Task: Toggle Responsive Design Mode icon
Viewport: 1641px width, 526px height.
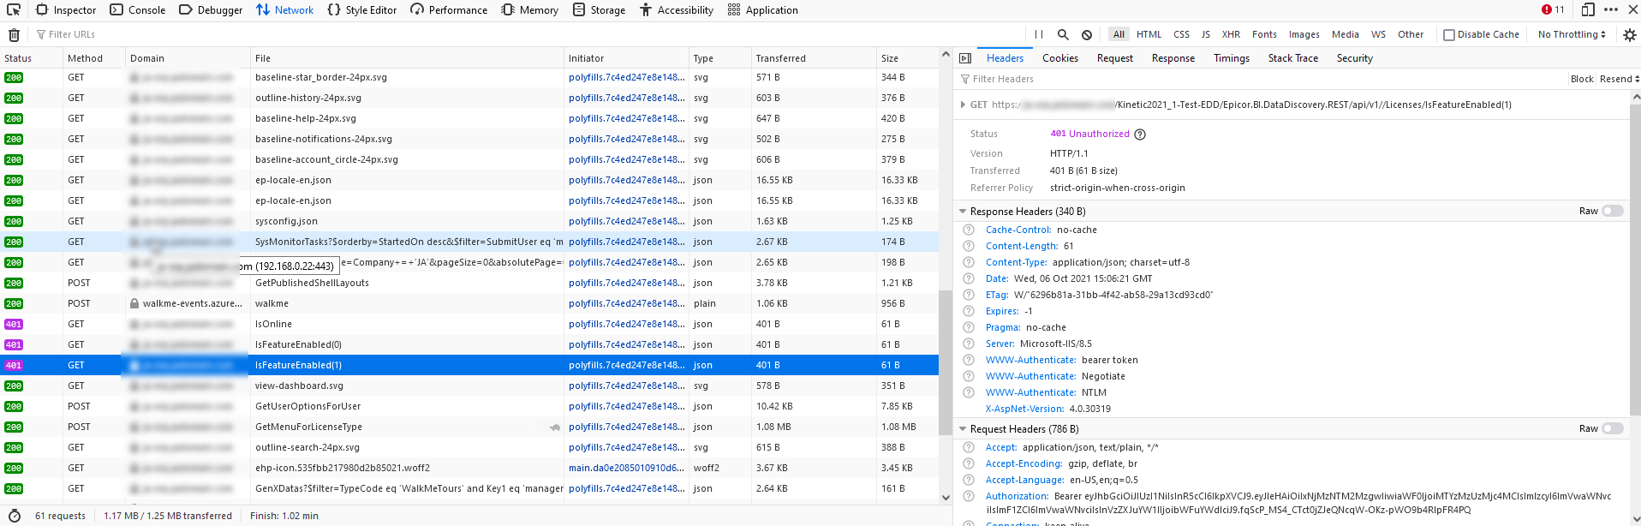Action: point(1588,10)
